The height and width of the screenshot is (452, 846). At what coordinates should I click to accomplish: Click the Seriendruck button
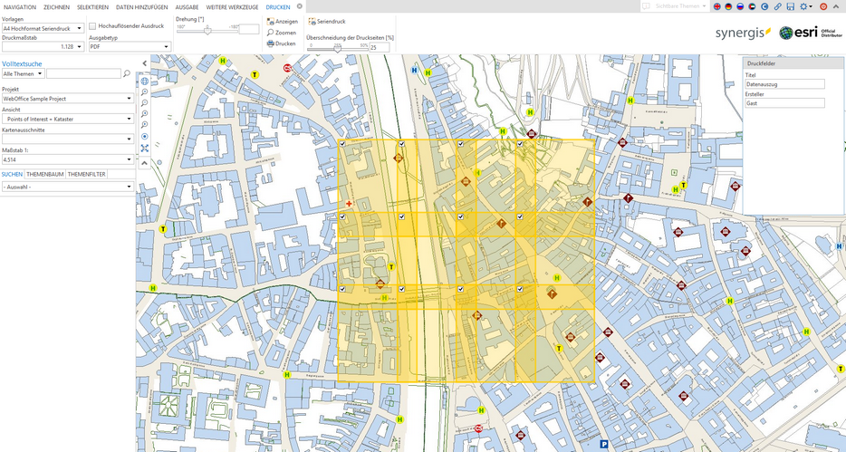click(x=328, y=21)
